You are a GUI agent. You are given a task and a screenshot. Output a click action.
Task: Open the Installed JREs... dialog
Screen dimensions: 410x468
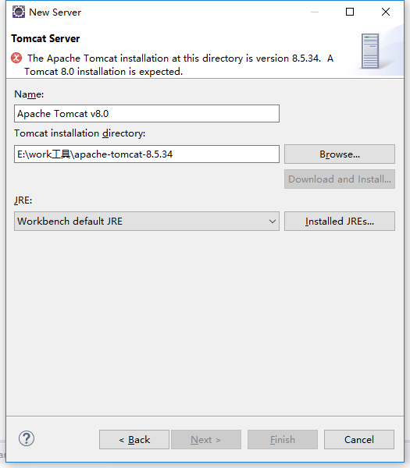point(340,222)
